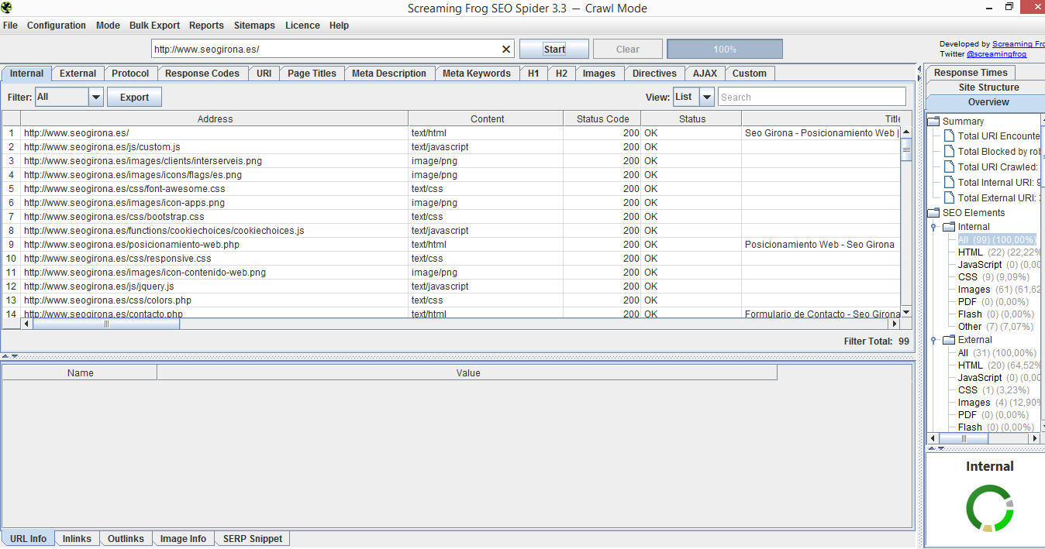Switch to the Custom tab
This screenshot has height=549, width=1045.
pos(750,74)
